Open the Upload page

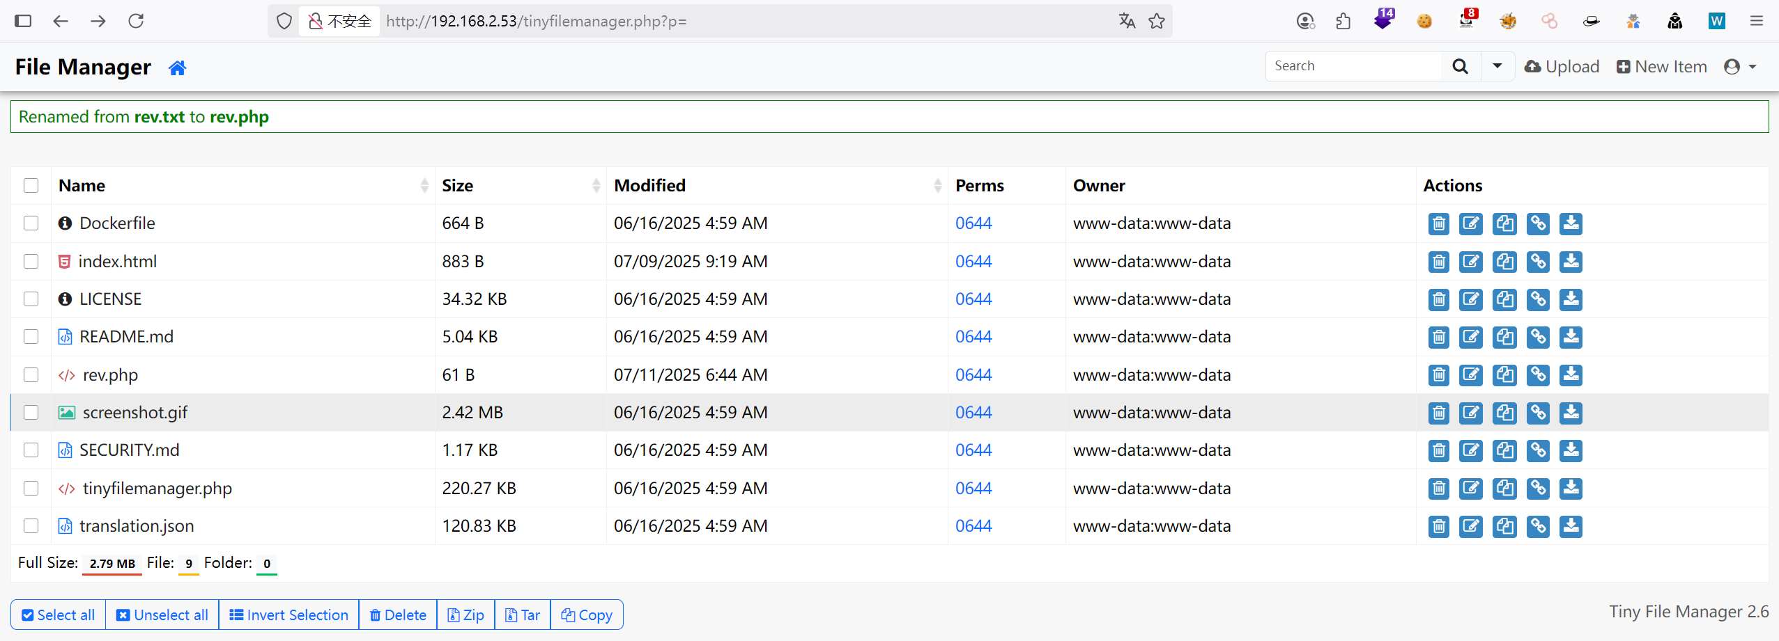[x=1562, y=67]
